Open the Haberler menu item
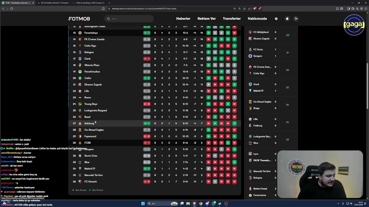 [x=183, y=19]
